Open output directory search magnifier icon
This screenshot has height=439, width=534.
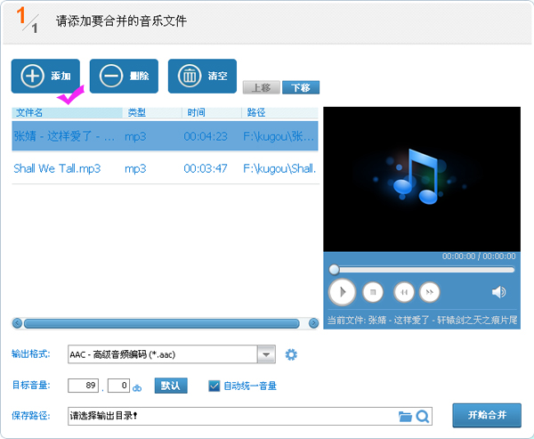pyautogui.click(x=422, y=416)
